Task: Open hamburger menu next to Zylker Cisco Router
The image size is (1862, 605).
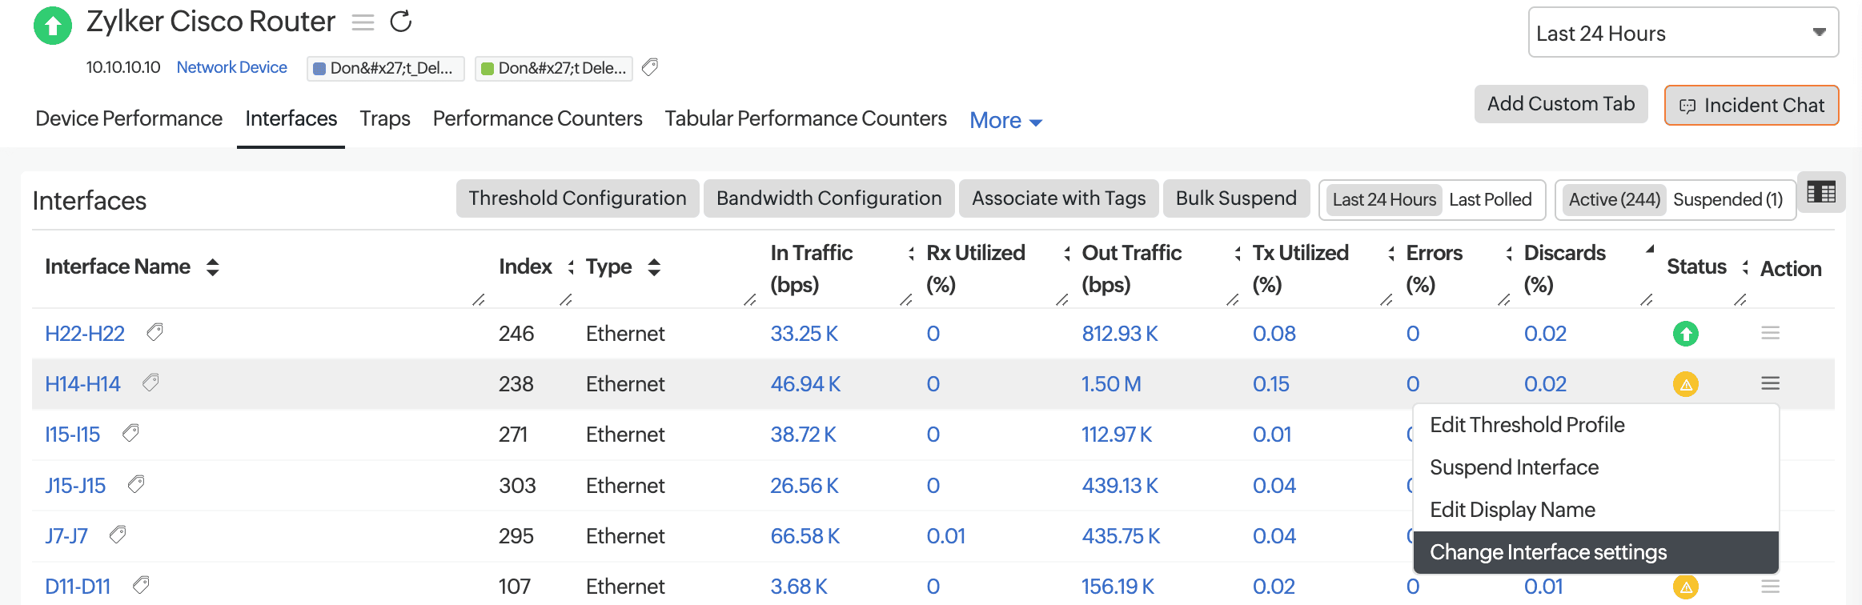Action: (363, 22)
